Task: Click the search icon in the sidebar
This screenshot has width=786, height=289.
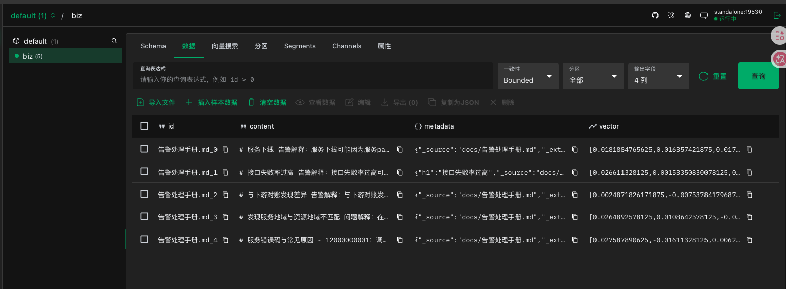Action: [114, 41]
